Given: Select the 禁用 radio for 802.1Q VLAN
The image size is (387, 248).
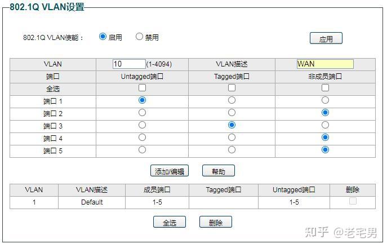Looking at the screenshot, I should click(x=139, y=37).
